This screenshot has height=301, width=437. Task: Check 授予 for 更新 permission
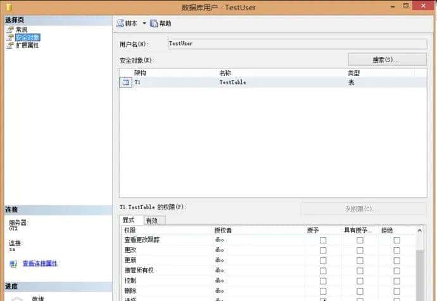323,260
